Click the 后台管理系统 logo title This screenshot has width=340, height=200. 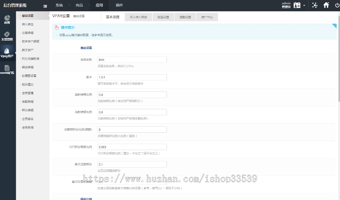[15, 5]
